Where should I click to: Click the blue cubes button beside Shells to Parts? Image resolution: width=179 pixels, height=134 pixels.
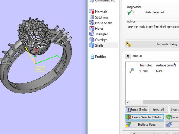(x=172, y=125)
